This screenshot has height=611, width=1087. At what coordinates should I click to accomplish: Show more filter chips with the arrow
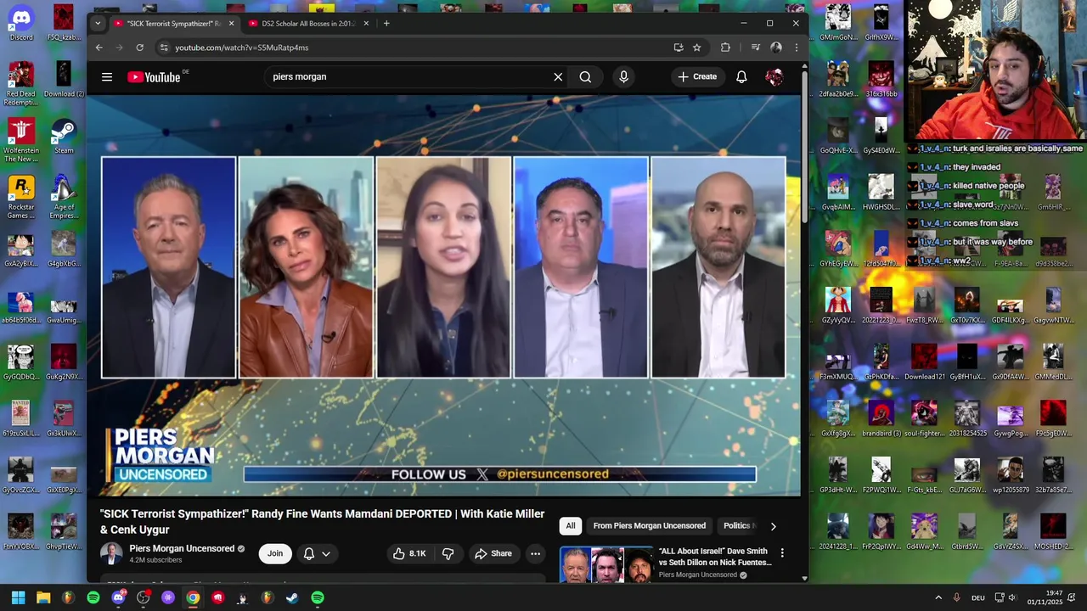[773, 526]
